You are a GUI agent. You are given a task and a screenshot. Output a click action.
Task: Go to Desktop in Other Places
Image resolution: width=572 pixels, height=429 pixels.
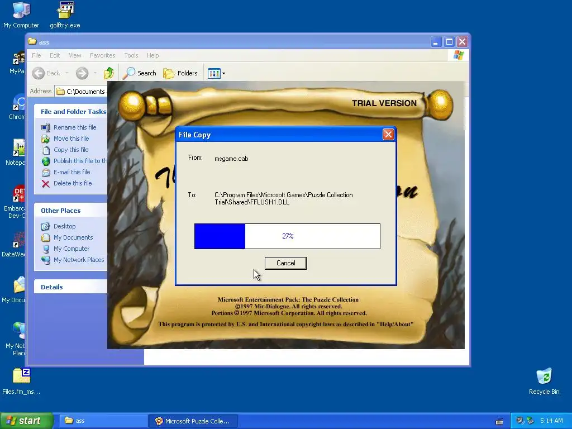pos(65,226)
